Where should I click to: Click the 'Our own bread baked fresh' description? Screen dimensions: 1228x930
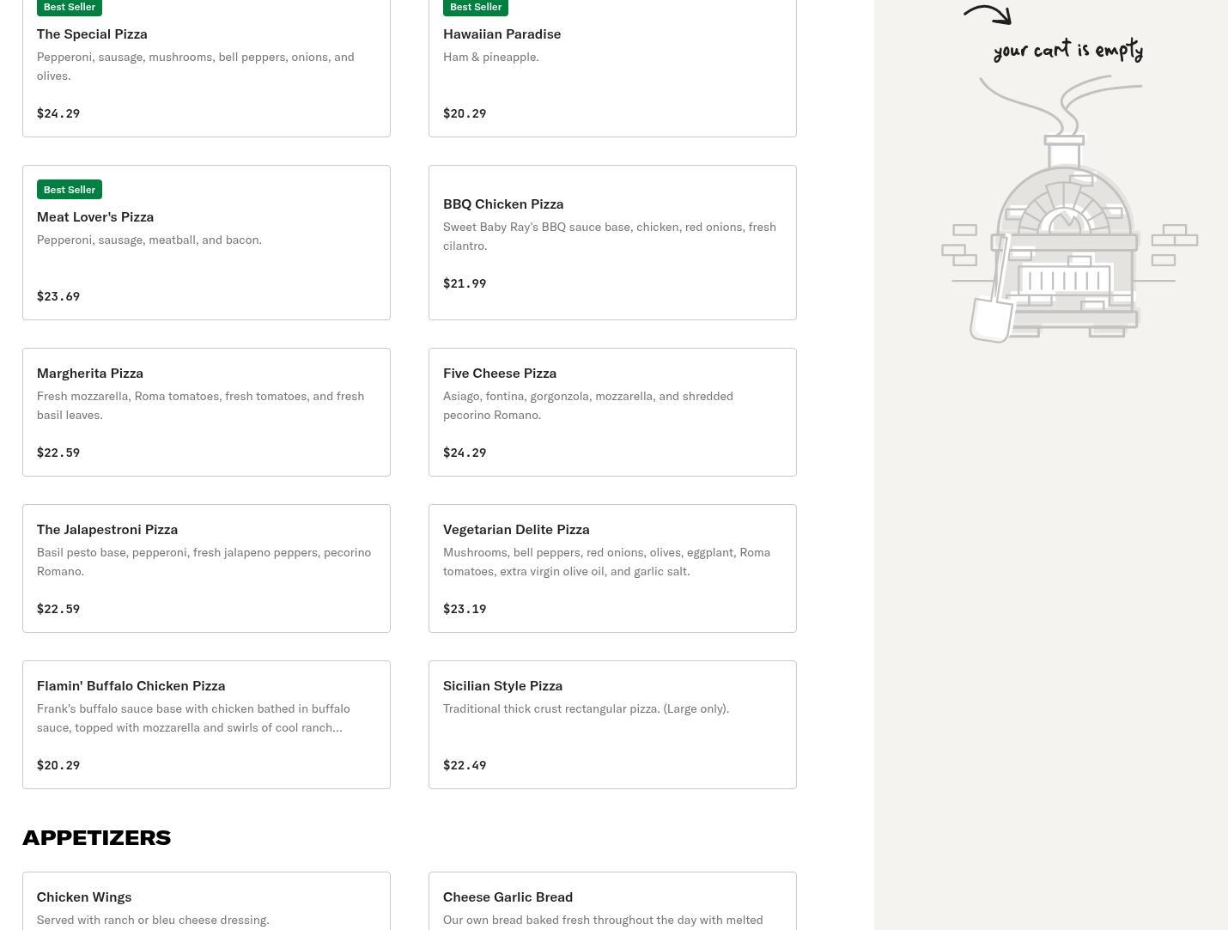pos(603,920)
